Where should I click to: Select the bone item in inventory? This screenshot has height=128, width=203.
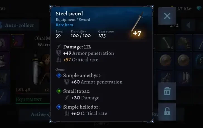pos(166,42)
